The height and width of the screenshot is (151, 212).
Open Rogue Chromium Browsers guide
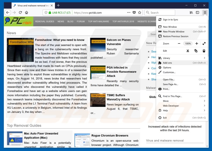tap(110, 135)
